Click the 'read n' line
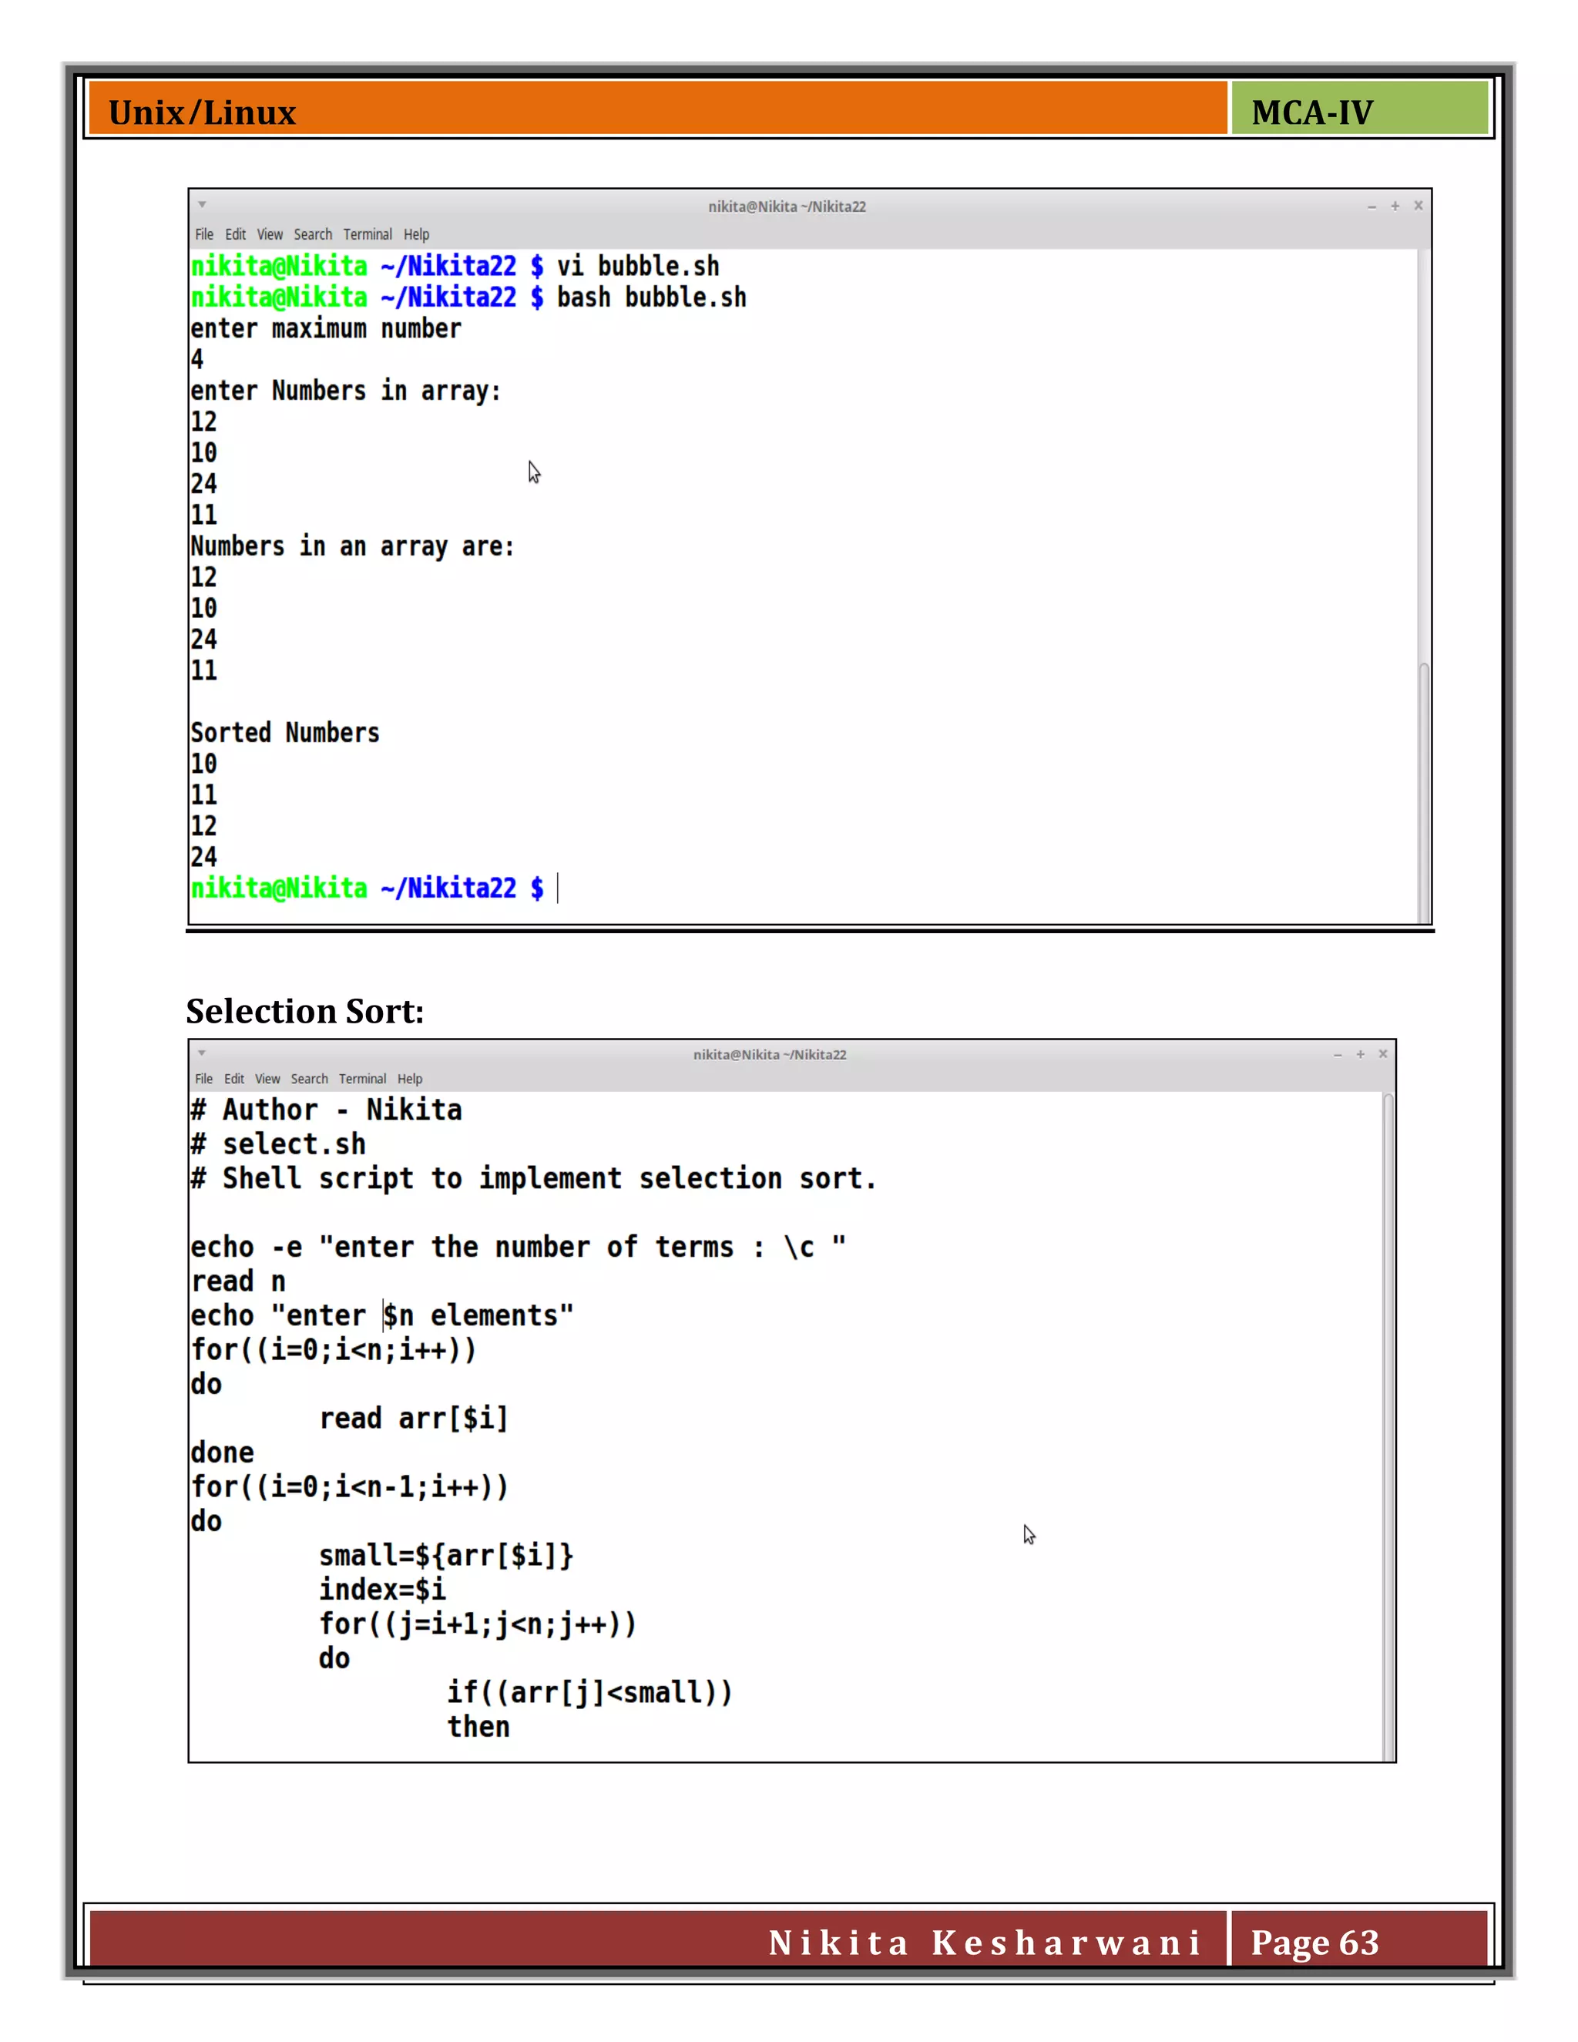Viewport: 1578px width, 2042px height. [x=238, y=1282]
